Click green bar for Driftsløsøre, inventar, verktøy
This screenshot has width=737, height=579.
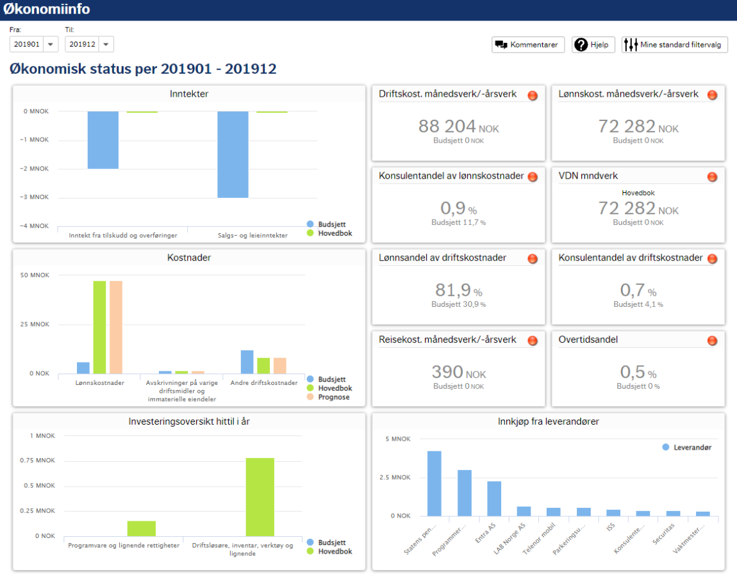coord(260,497)
